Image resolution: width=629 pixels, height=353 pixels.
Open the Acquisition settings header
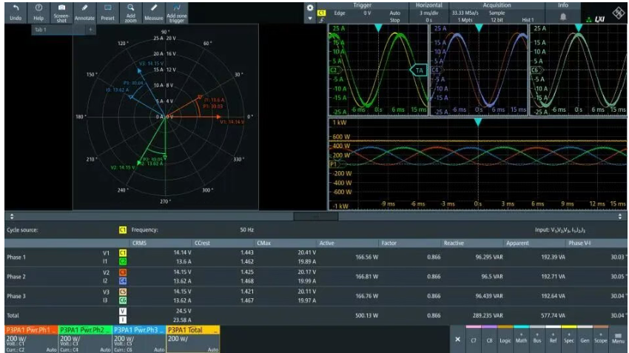[x=497, y=5]
